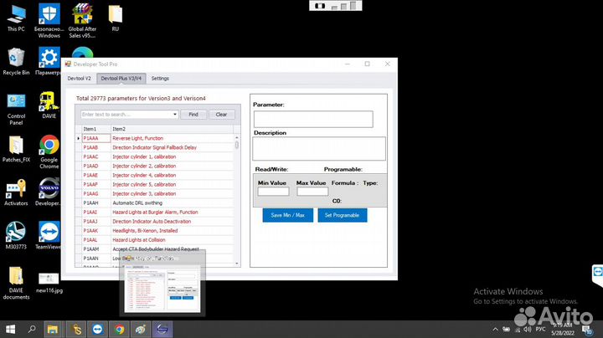
Task: Open the Settings tab
Action: click(x=160, y=79)
